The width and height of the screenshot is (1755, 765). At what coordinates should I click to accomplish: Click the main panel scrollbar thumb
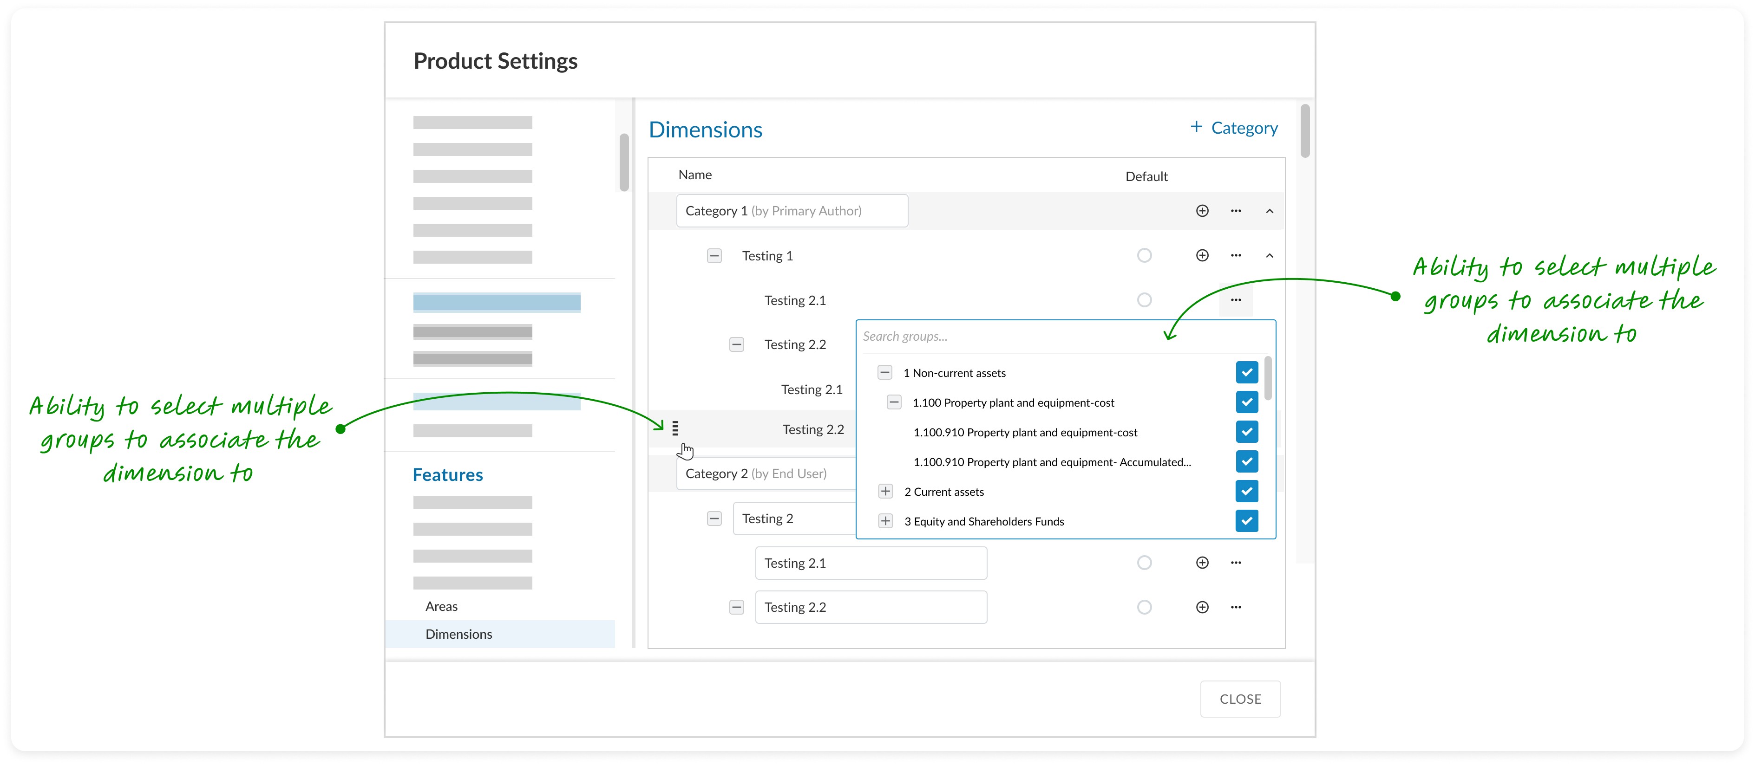click(x=1305, y=131)
